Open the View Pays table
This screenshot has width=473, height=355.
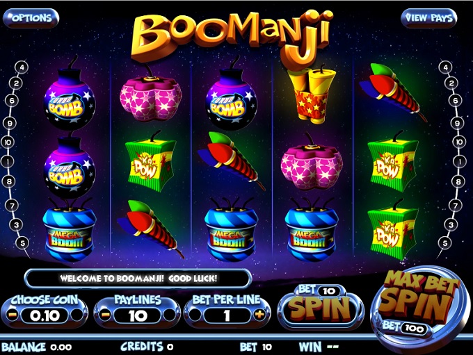[428, 18]
